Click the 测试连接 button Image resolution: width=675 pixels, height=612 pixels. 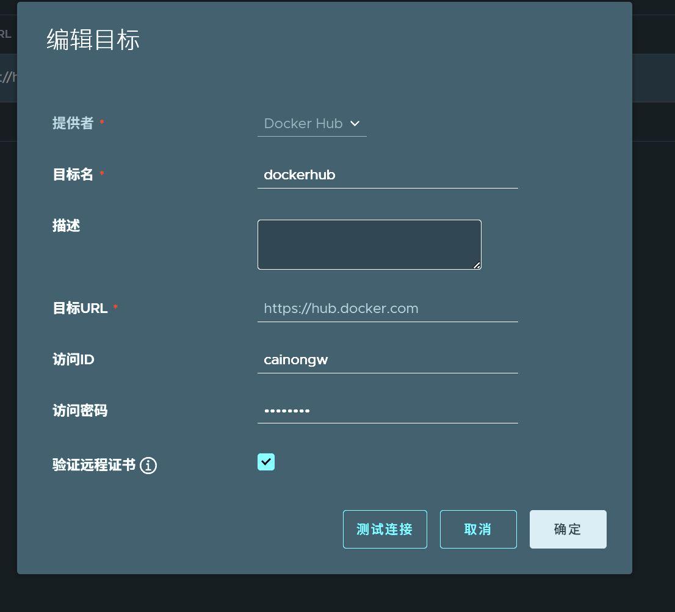[384, 529]
